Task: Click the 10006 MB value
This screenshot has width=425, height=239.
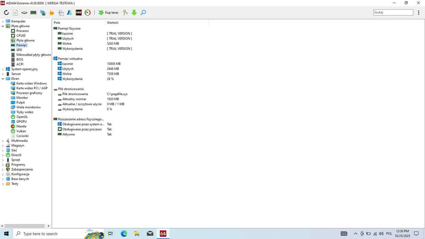Action: pos(113,64)
